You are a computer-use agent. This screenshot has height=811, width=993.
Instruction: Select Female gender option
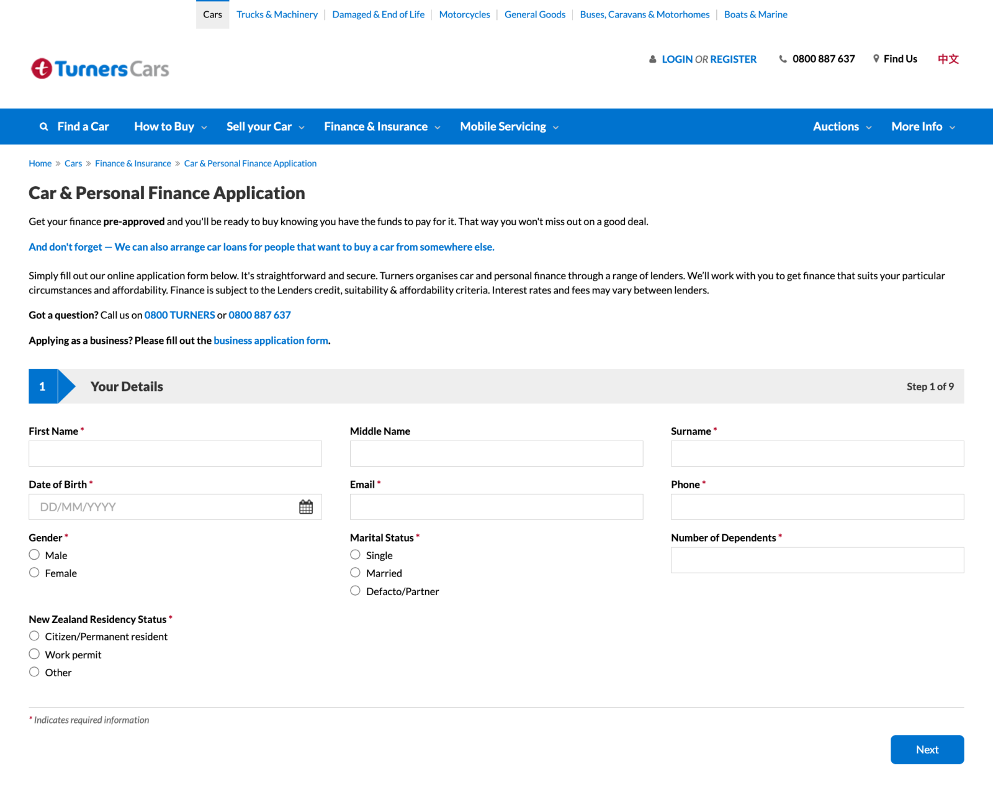point(34,573)
